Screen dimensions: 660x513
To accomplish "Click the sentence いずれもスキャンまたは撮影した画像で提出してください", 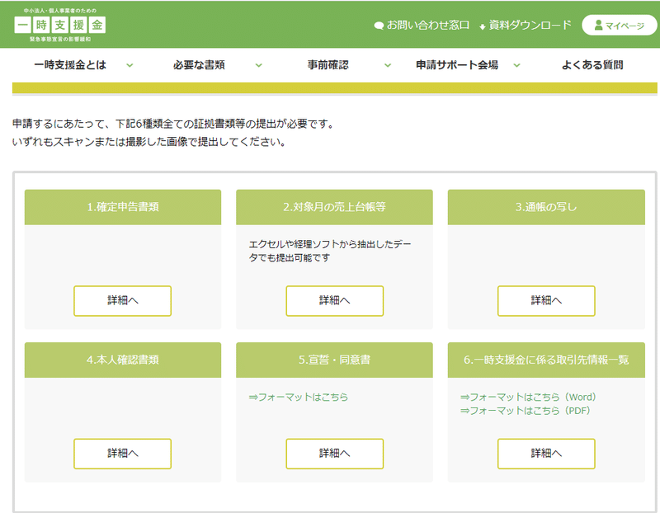I will pyautogui.click(x=149, y=142).
